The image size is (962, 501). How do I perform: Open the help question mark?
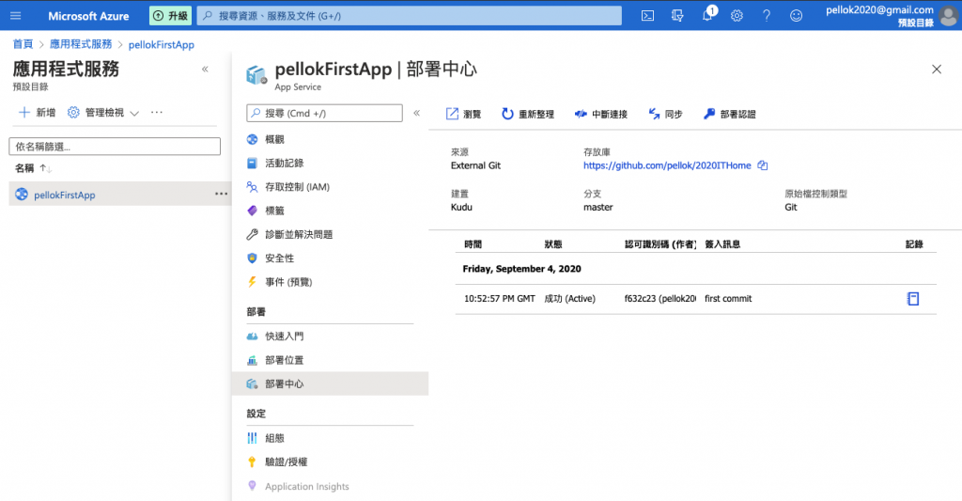tap(767, 16)
